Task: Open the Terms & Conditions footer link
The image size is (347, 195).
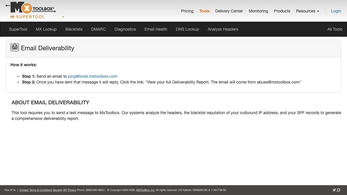Action: click(x=40, y=190)
